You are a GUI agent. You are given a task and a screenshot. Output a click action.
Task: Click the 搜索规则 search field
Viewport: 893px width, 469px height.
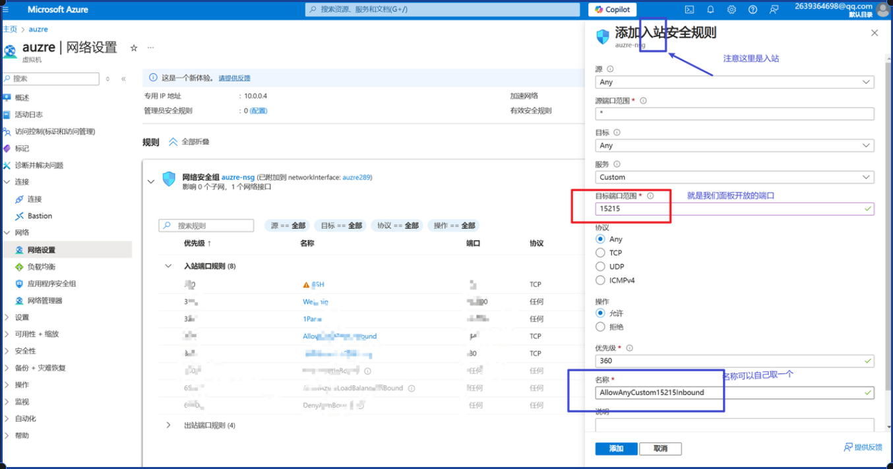(206, 226)
